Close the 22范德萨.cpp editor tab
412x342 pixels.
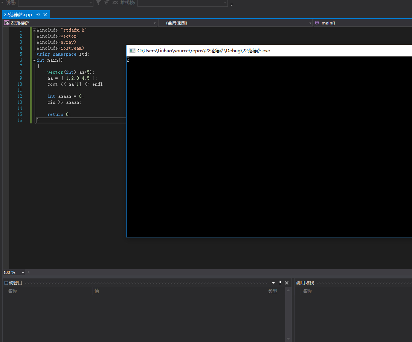pos(45,15)
